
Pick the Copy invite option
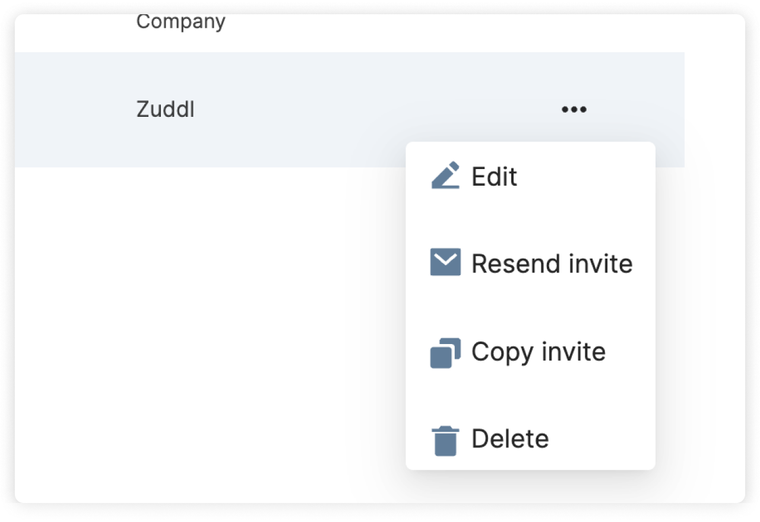pyautogui.click(x=538, y=352)
